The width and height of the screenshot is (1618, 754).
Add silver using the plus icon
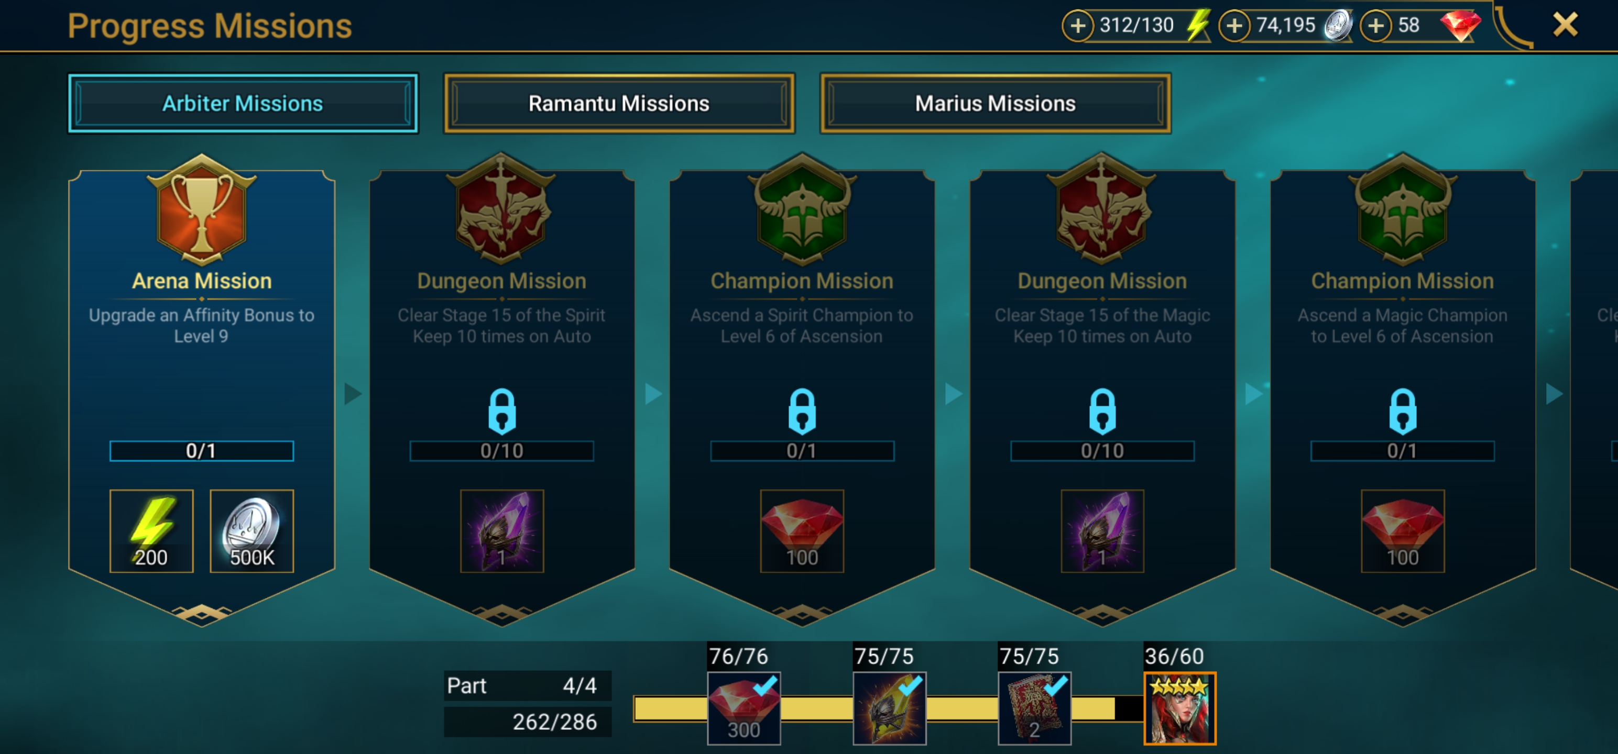click(1234, 26)
